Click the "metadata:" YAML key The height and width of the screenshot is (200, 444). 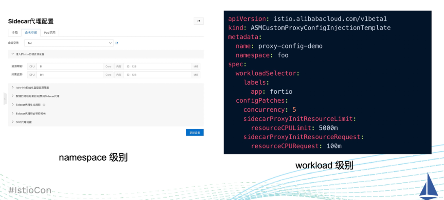pyautogui.click(x=245, y=37)
